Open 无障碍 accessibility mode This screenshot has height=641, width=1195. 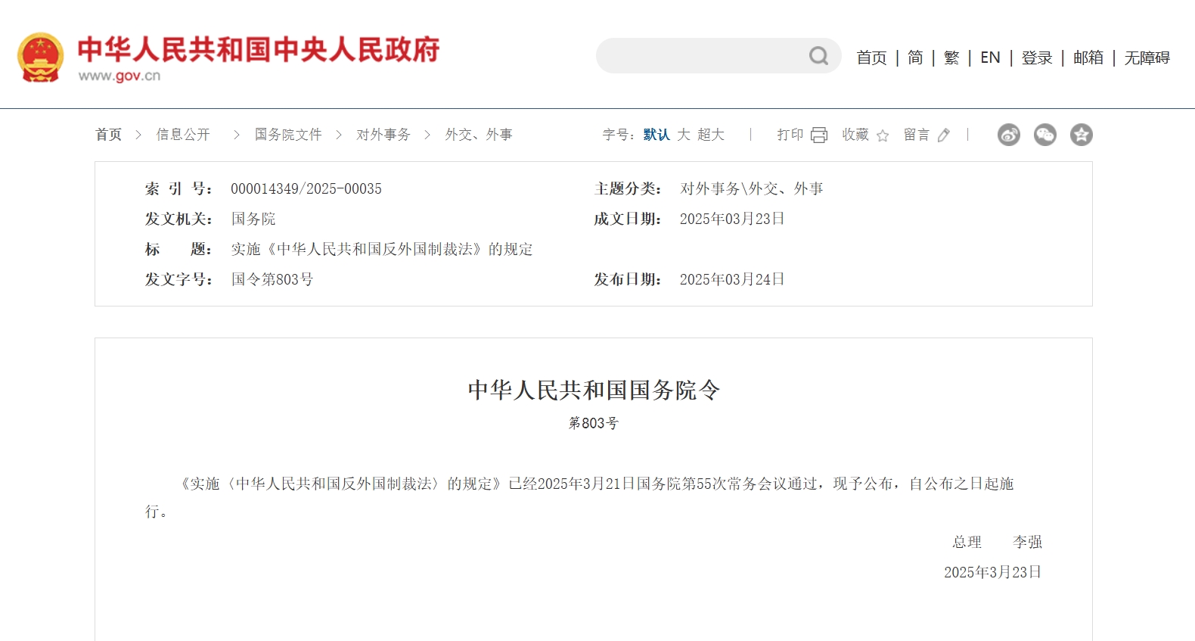pyautogui.click(x=1147, y=58)
